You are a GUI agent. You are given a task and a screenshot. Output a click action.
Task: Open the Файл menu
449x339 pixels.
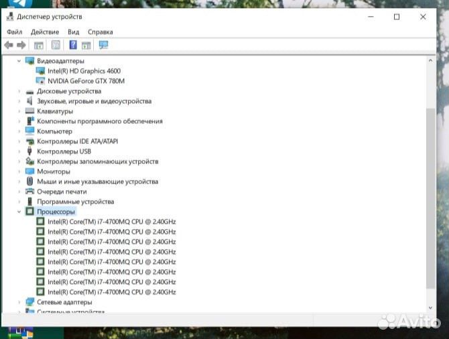(14, 31)
